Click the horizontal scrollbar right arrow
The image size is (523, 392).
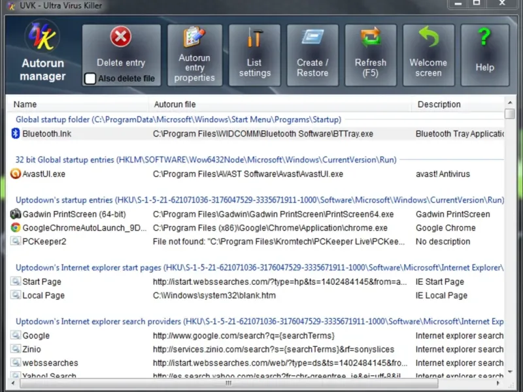498,384
